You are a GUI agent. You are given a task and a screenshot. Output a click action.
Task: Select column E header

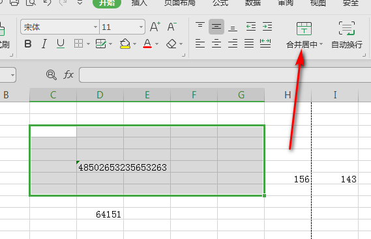[147, 95]
